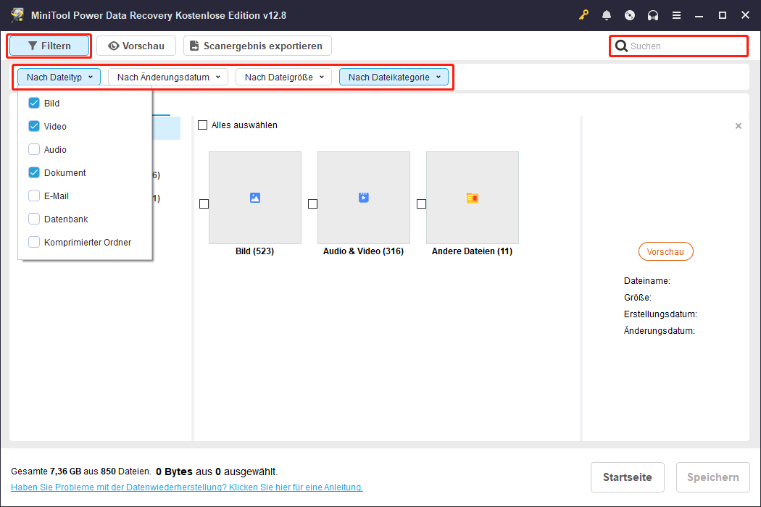Uncheck the Video filter checkbox
This screenshot has width=761, height=507.
[x=33, y=126]
